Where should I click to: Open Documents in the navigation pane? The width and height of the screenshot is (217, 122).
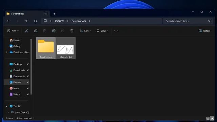point(17,76)
